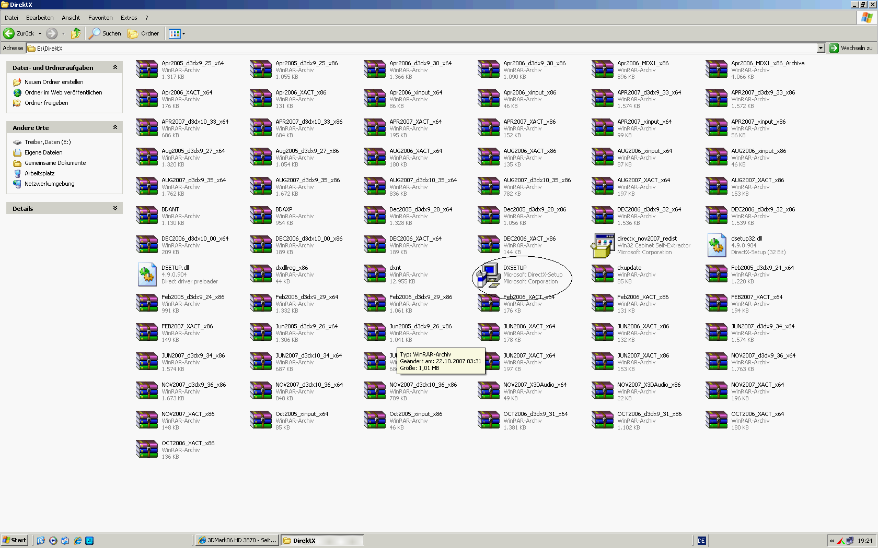This screenshot has height=548, width=878.
Task: Select the Apr2005_d3dx9_25_x64 archive icon
Action: (147, 69)
